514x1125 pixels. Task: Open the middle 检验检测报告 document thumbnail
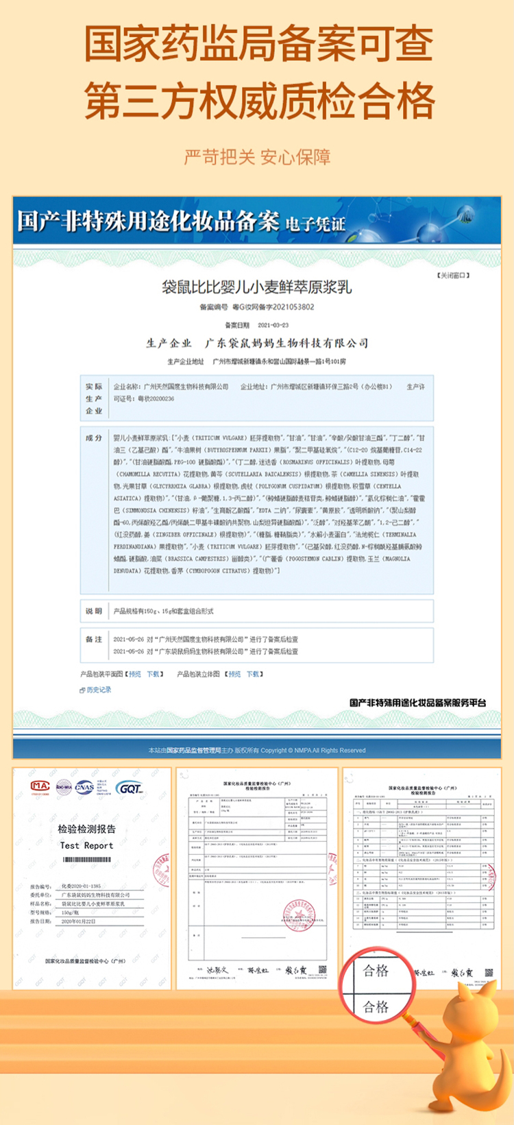[x=257, y=878]
